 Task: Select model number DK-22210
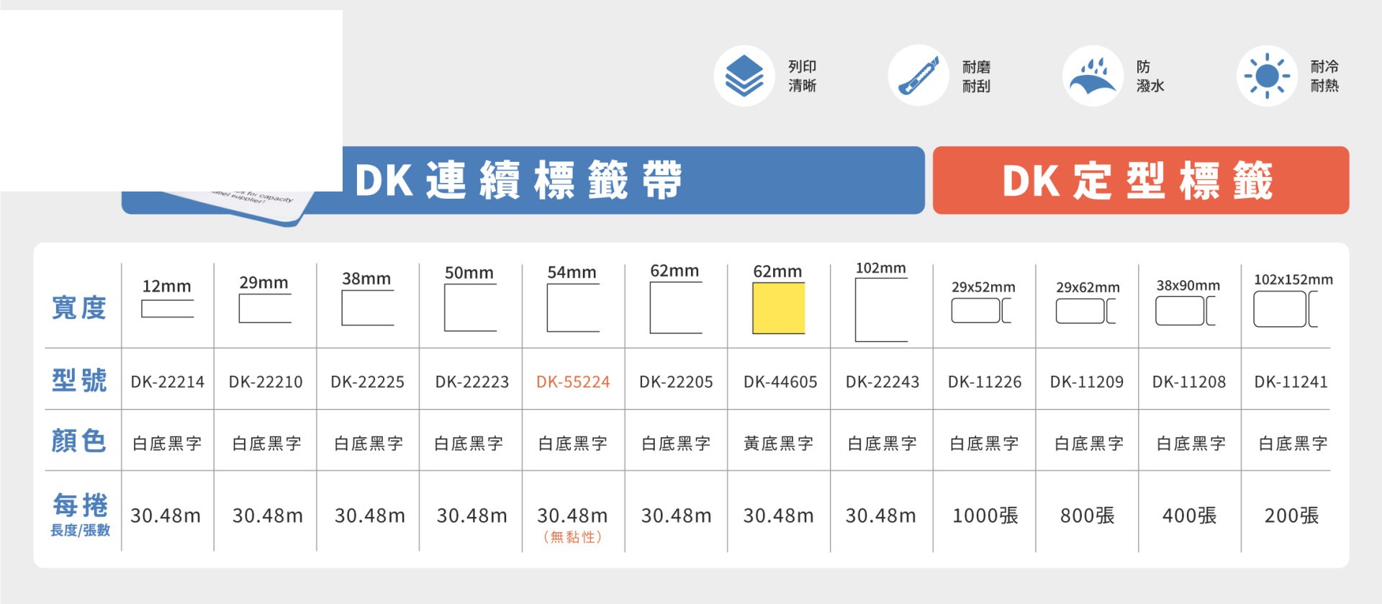(266, 382)
